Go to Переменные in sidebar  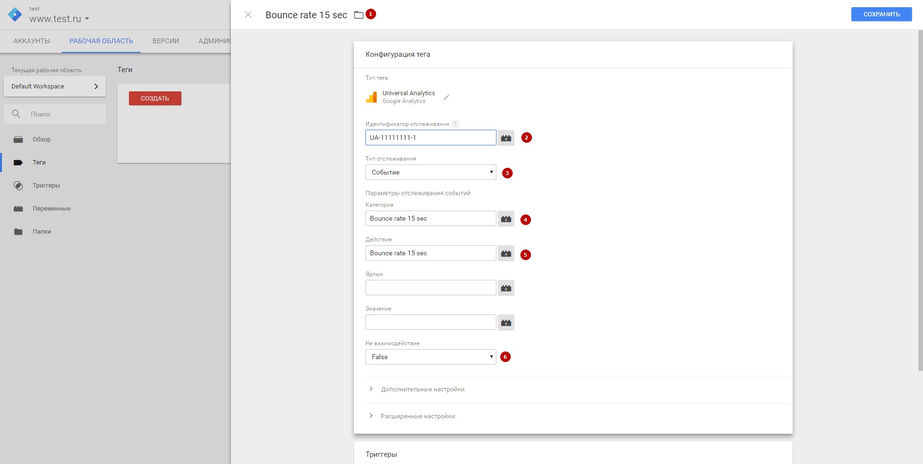point(51,209)
